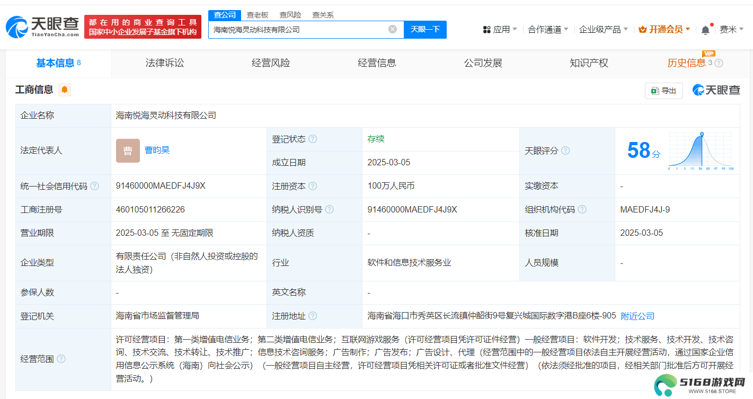Viewport: 753px width, 399px height.
Task: Open notification bell icon
Action: [705, 30]
